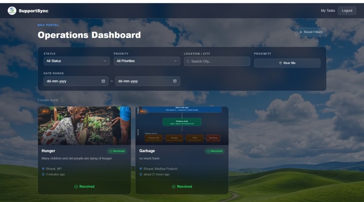Click the location pin icon in Near Me
Screen dimensions: 364x202
280,63
